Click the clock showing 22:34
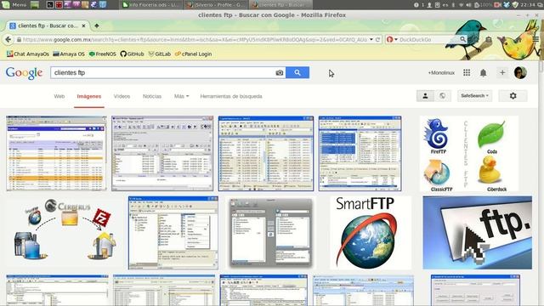Viewport: 544px width, 306px height. (527, 4)
